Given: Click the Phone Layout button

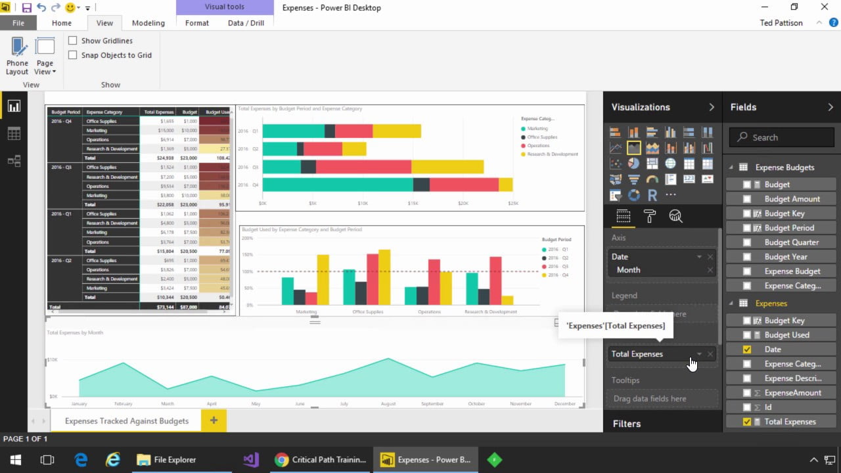Looking at the screenshot, I should (18, 56).
